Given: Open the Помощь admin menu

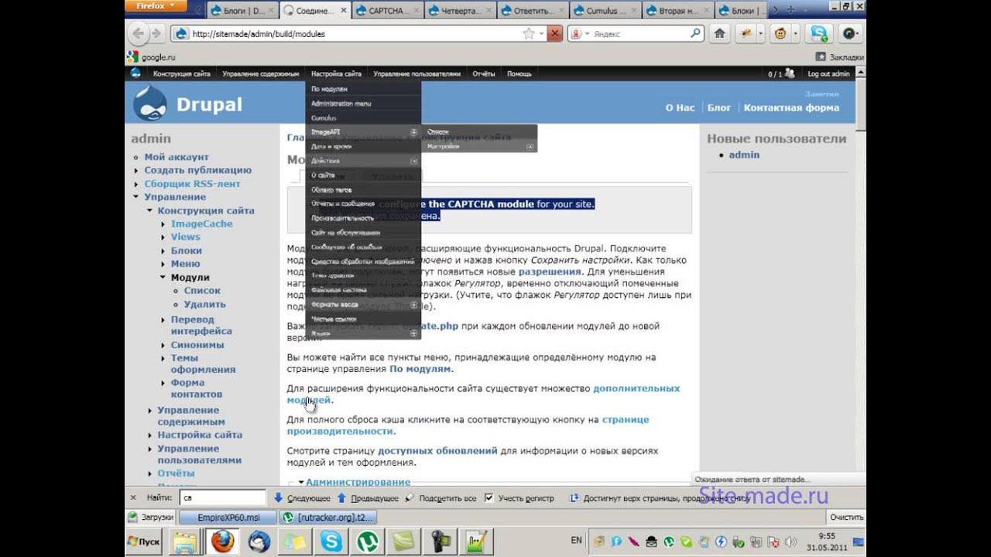Looking at the screenshot, I should click(x=519, y=73).
